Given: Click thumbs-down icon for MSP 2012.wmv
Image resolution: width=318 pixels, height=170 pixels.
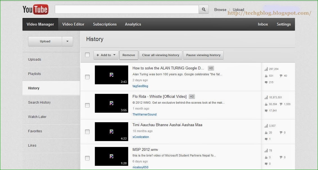Looking at the screenshot, I should tap(281, 157).
